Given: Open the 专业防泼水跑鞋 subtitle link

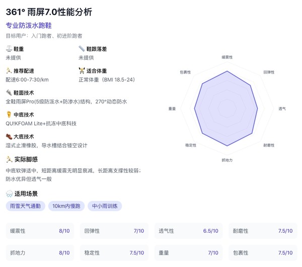Looking at the screenshot, I should coord(29,26).
